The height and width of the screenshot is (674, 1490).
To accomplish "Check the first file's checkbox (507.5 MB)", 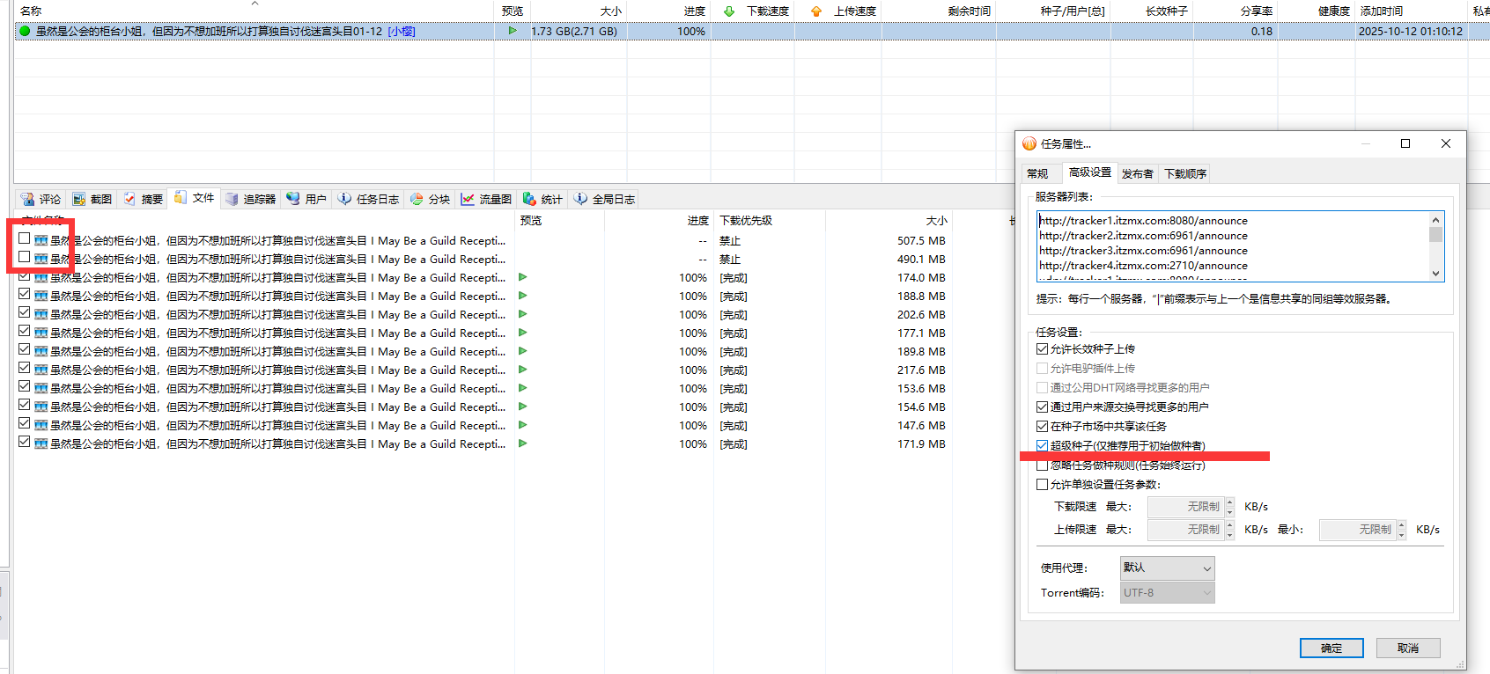I will [x=25, y=239].
